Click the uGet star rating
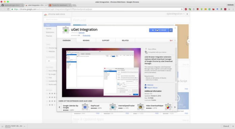 click(x=74, y=35)
